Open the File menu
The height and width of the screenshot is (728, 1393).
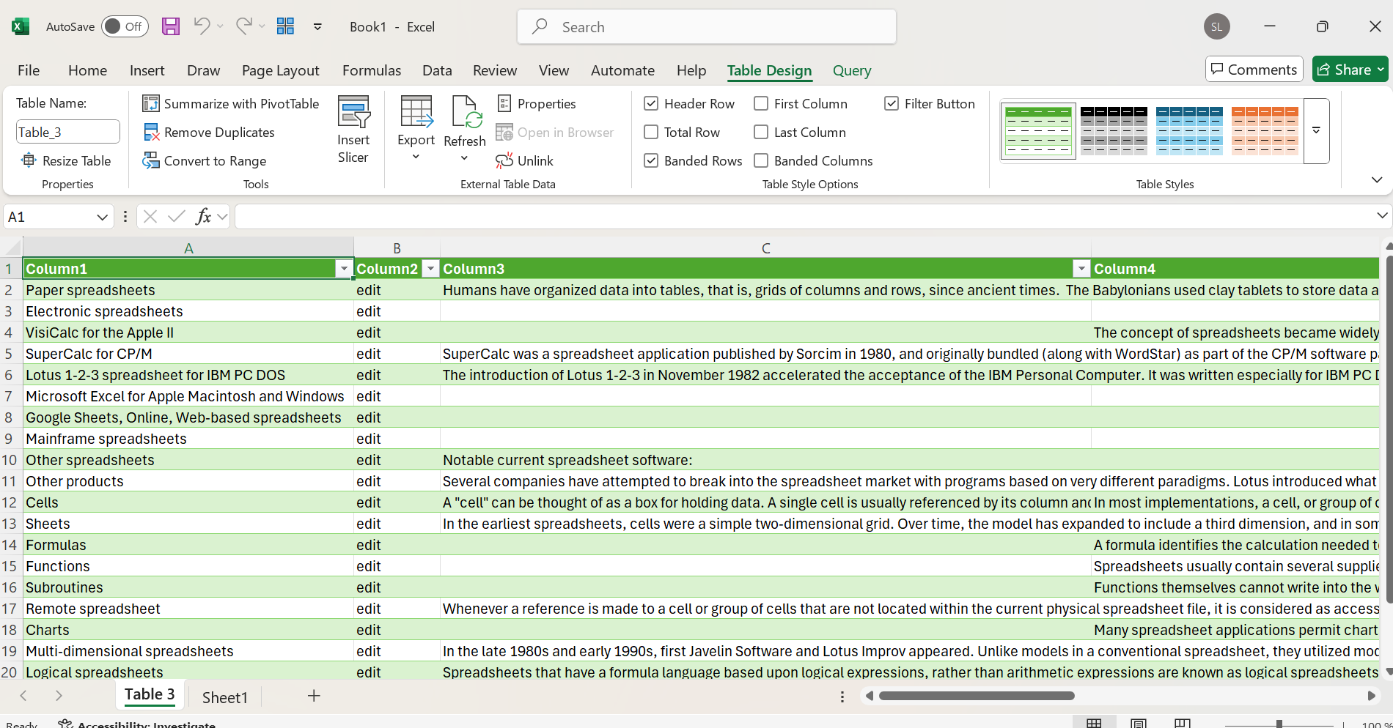point(29,70)
